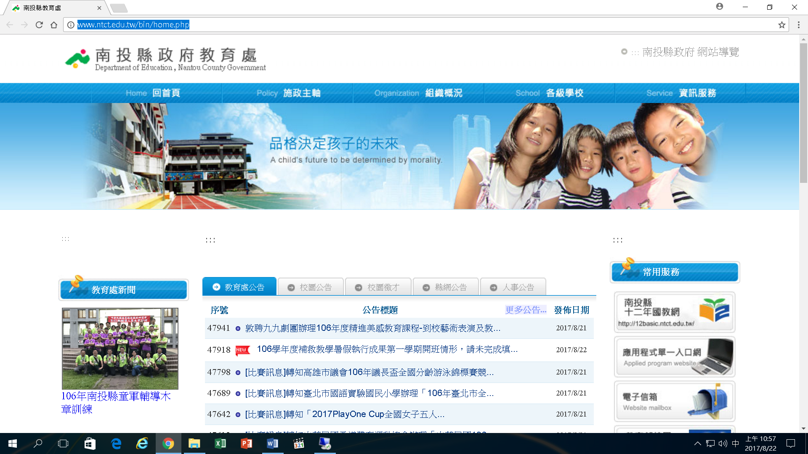Open Microsoft Edge from the taskbar
This screenshot has width=808, height=454.
click(116, 443)
